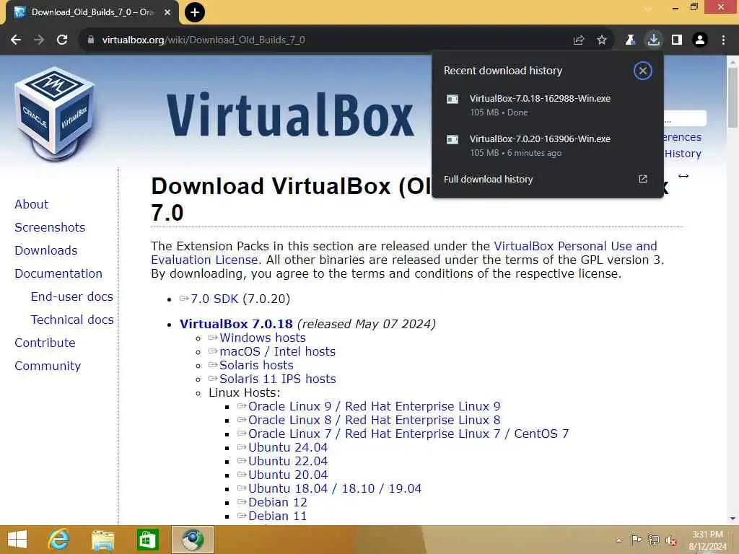
Task: View site security lock info
Action: 91,40
